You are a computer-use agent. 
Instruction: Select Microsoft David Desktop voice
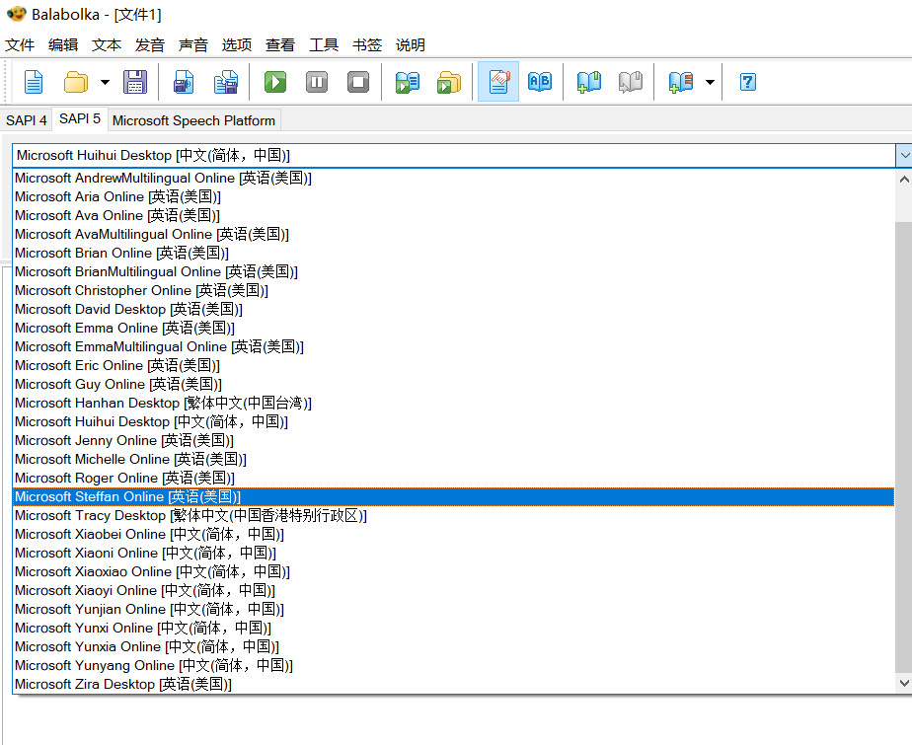click(x=454, y=309)
